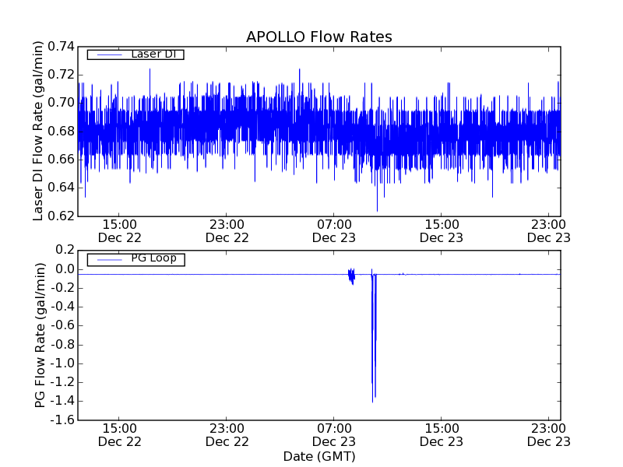
Task: Click the 'Laser DI Flow Rate (gal/min)' axis label
Action: [x=37, y=131]
